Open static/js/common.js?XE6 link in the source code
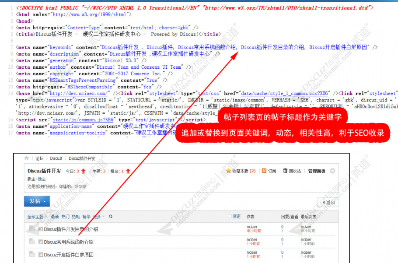The height and width of the screenshot is (263, 398). (x=83, y=120)
